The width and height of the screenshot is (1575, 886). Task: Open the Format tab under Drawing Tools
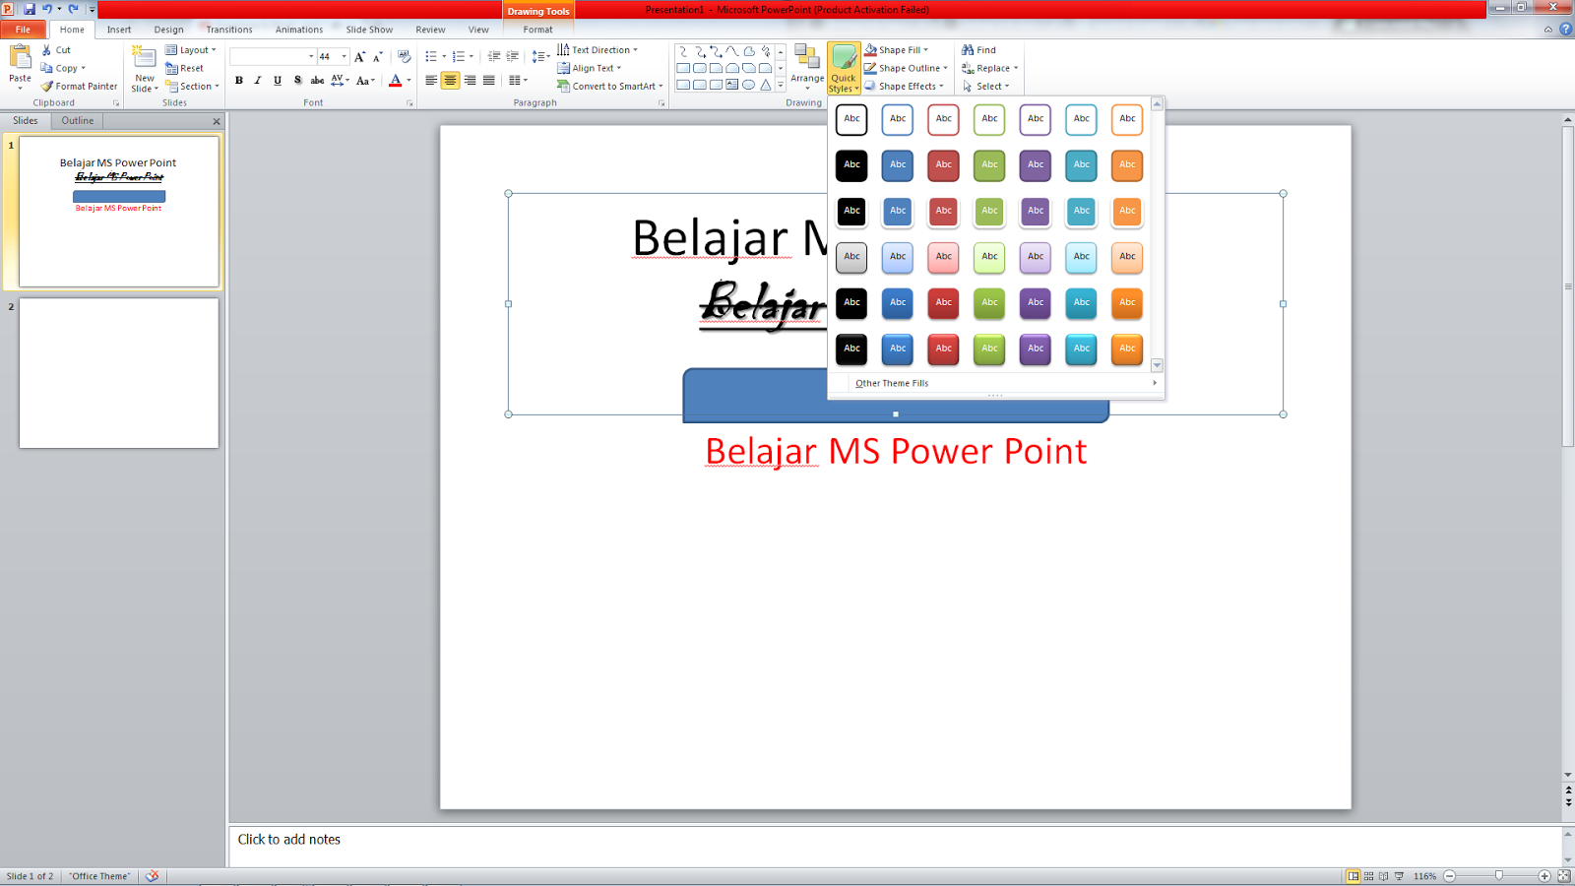click(x=538, y=30)
